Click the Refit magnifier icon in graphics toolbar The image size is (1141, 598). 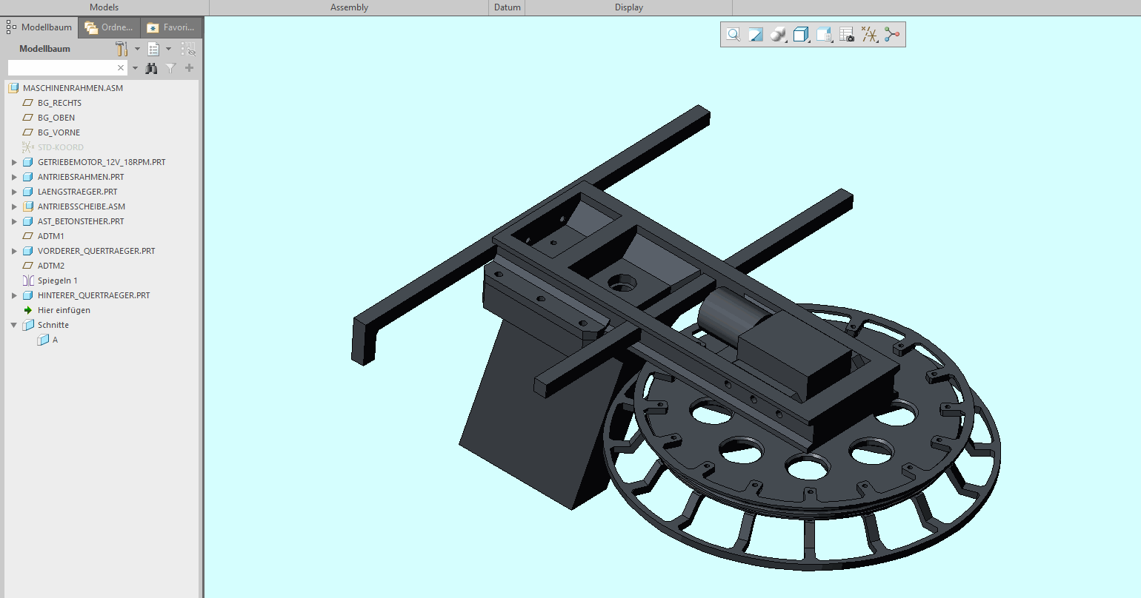pyautogui.click(x=733, y=35)
